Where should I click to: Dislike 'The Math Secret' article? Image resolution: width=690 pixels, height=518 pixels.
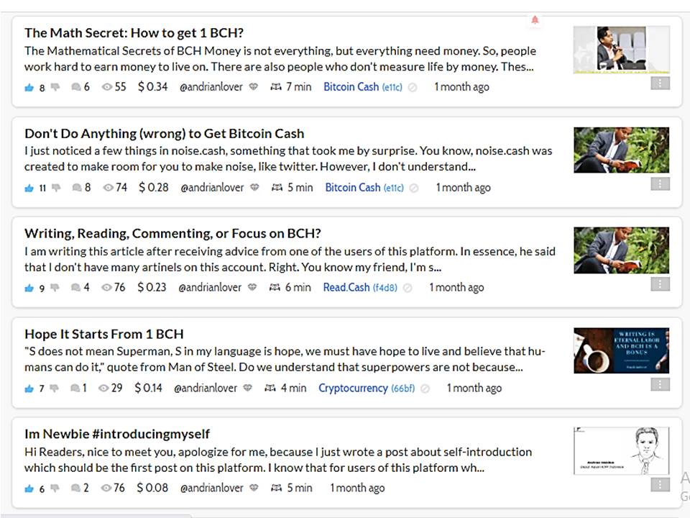55,87
